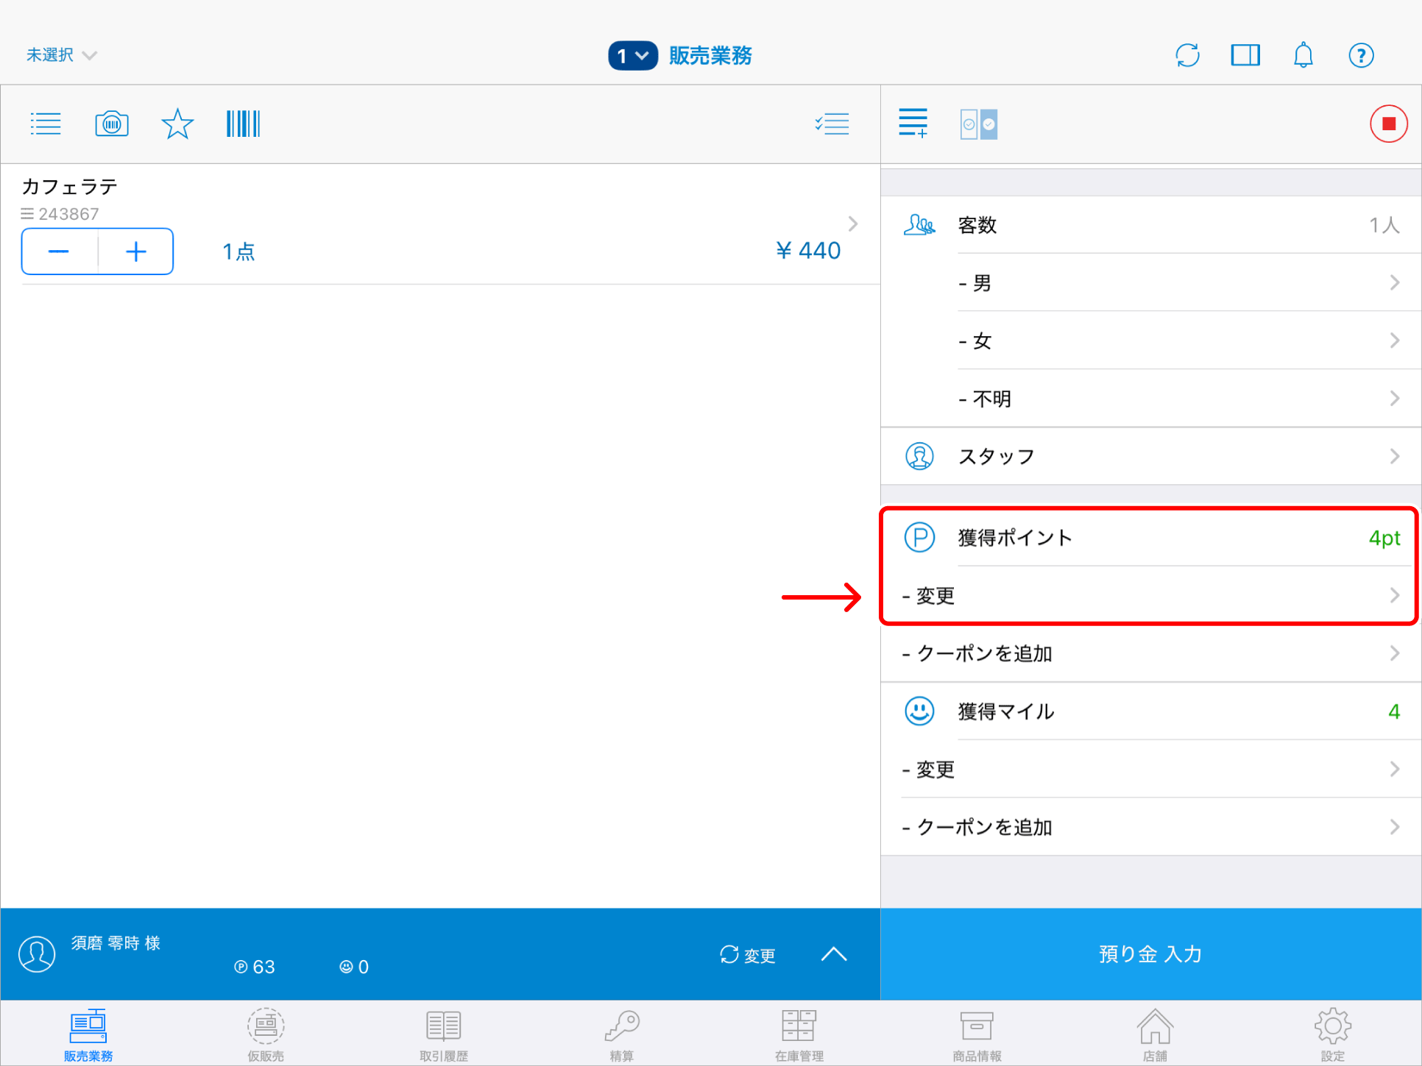Open 変更 under 獲得ポイント

[x=1150, y=595]
